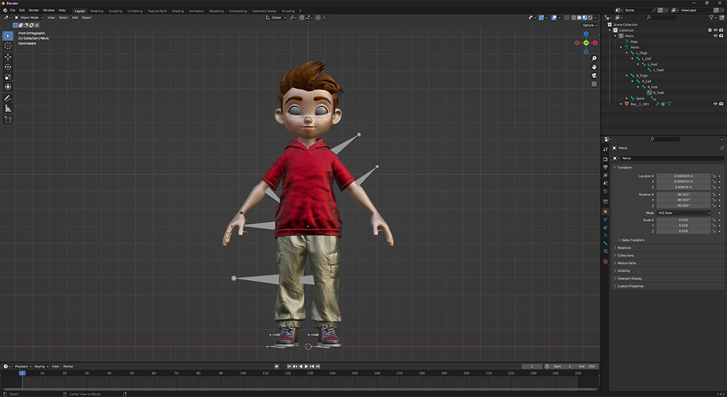This screenshot has width=727, height=397.
Task: Toggle lock on Scale X
Action: [x=714, y=220]
